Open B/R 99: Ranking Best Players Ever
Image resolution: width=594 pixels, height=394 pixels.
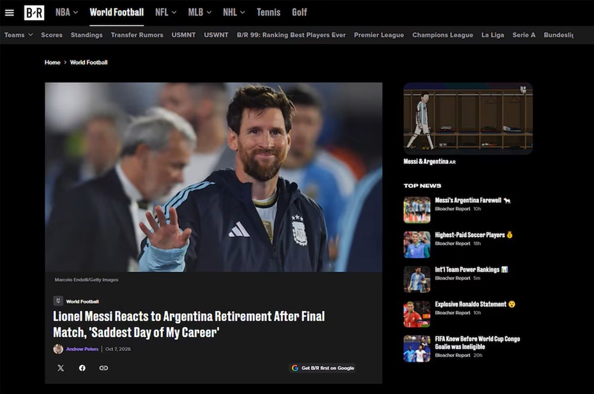click(291, 35)
